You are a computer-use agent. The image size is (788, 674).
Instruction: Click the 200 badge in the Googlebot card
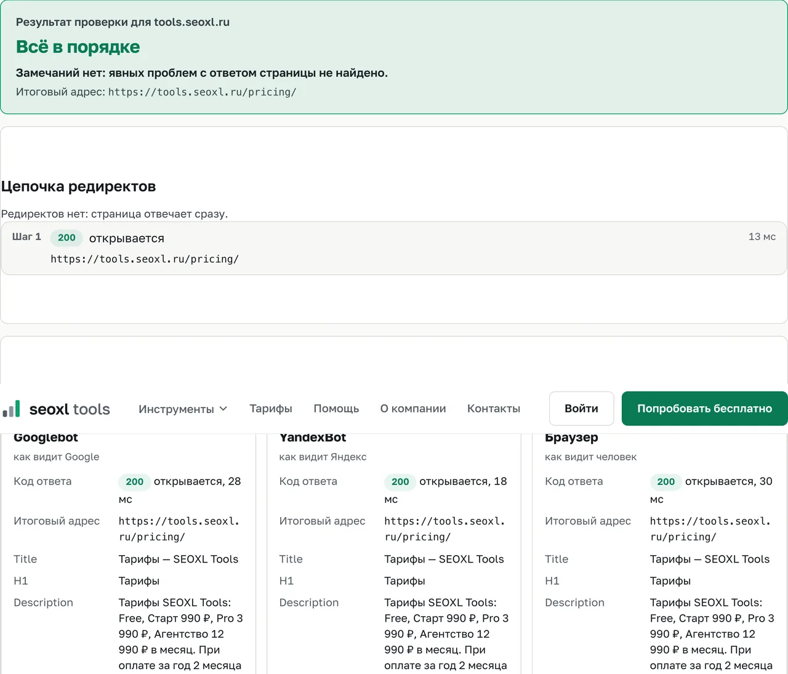[134, 482]
